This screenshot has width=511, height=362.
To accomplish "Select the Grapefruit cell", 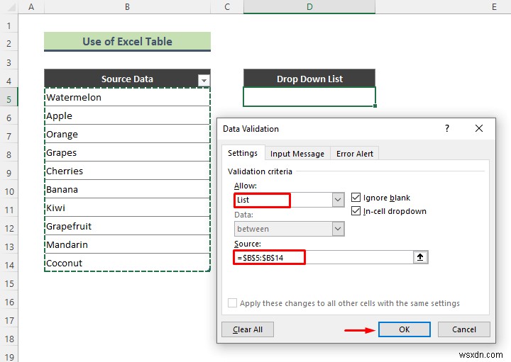I will (127, 226).
